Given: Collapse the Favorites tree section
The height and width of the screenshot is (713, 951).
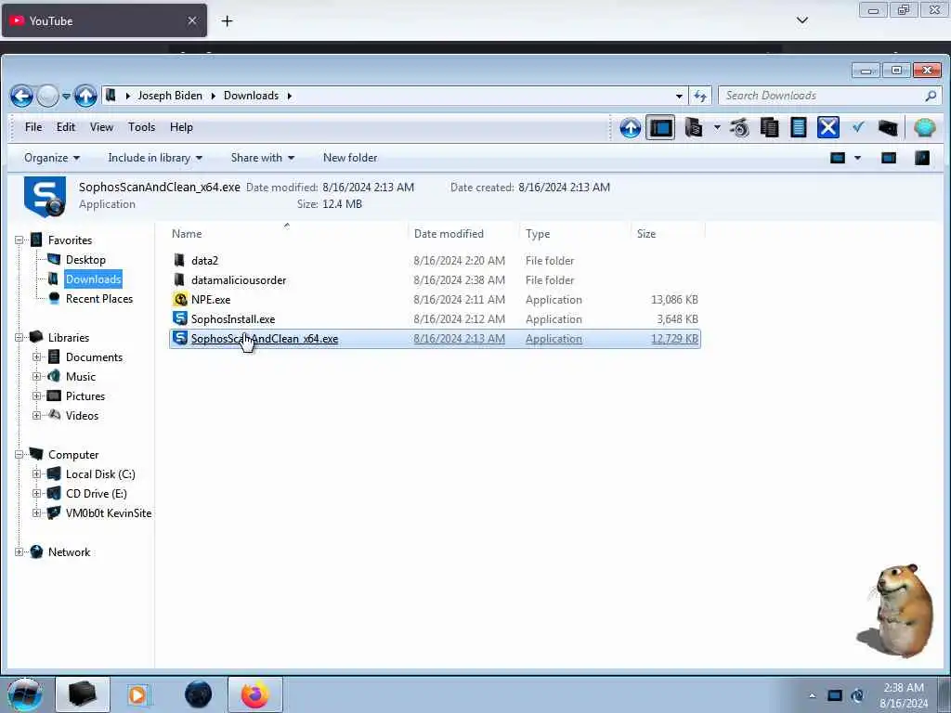Looking at the screenshot, I should pos(19,240).
